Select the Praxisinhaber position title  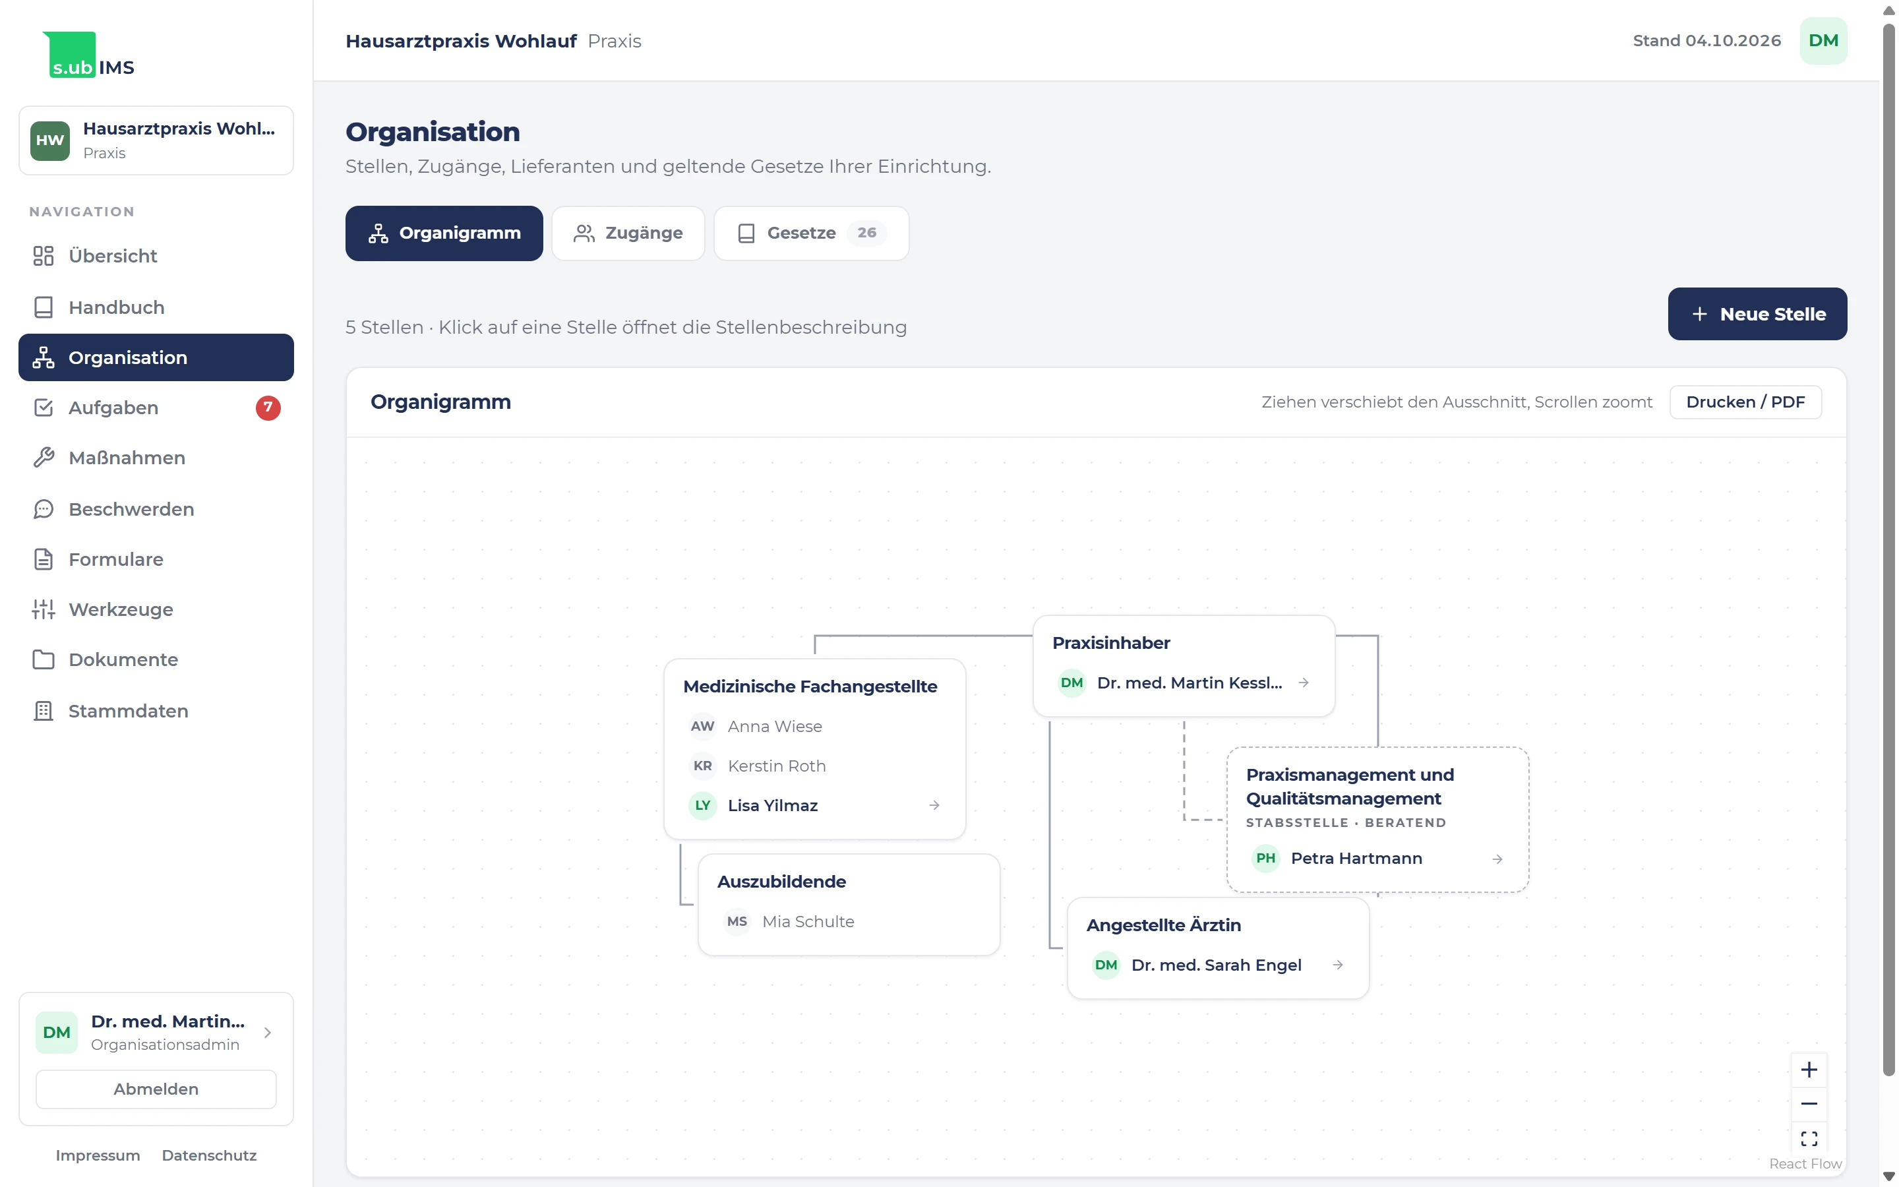click(1111, 643)
